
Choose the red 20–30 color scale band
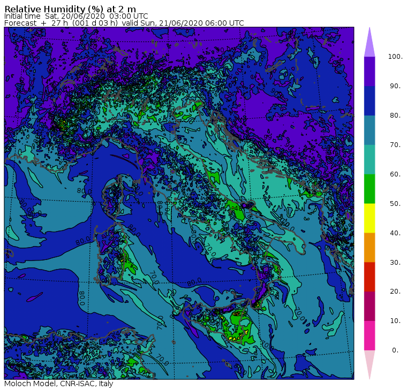[370, 277]
